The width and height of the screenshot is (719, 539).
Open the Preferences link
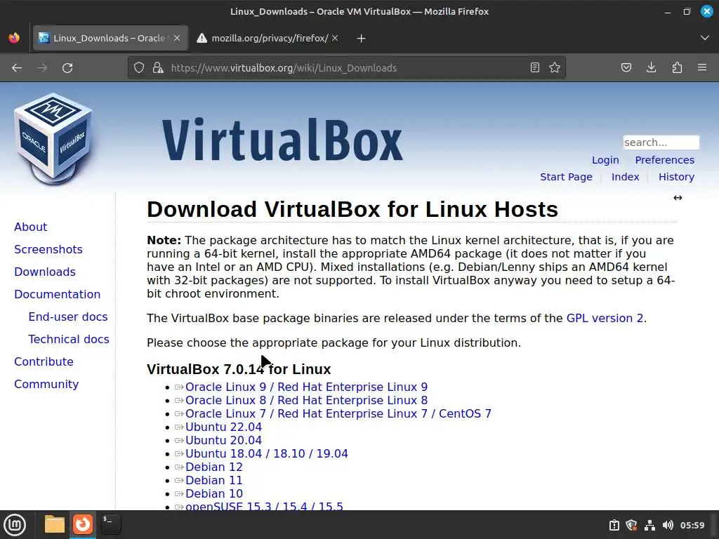coord(664,160)
